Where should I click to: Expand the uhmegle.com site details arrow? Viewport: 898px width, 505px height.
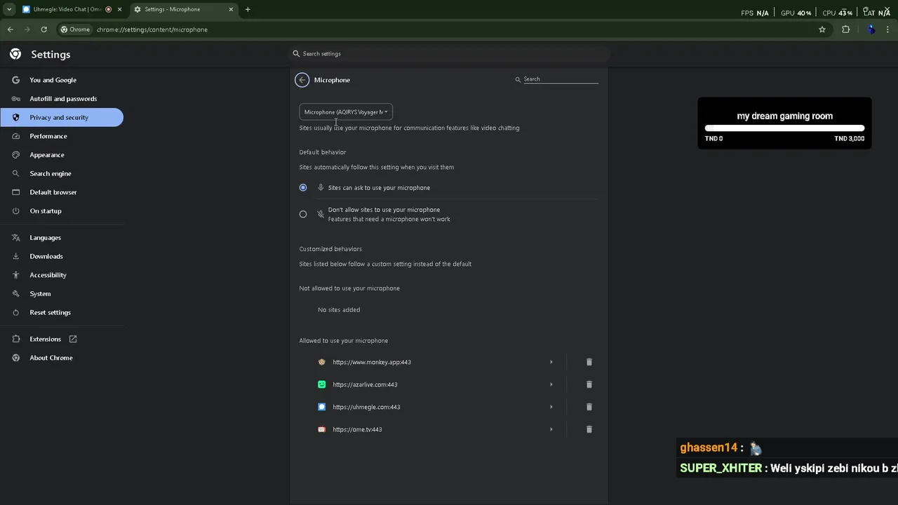[551, 407]
